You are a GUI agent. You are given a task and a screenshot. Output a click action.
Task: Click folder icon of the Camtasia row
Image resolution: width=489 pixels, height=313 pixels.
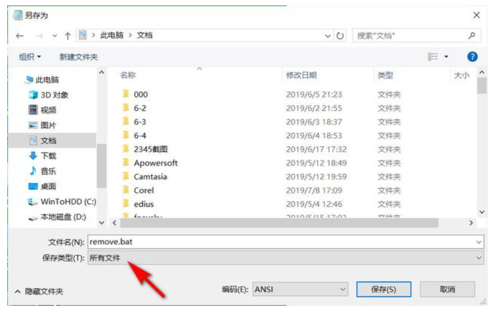tap(126, 176)
